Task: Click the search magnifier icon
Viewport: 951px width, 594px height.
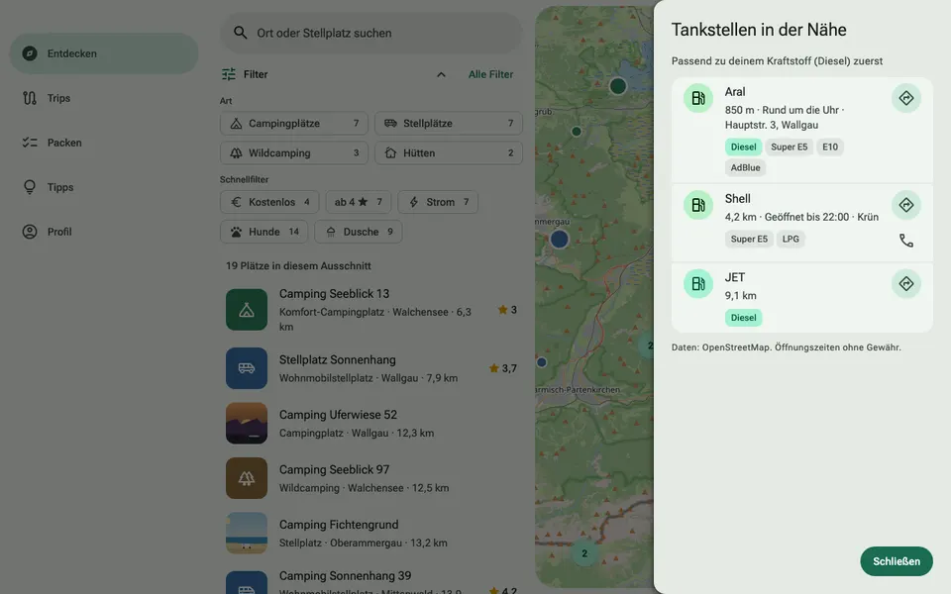Action: (x=240, y=33)
